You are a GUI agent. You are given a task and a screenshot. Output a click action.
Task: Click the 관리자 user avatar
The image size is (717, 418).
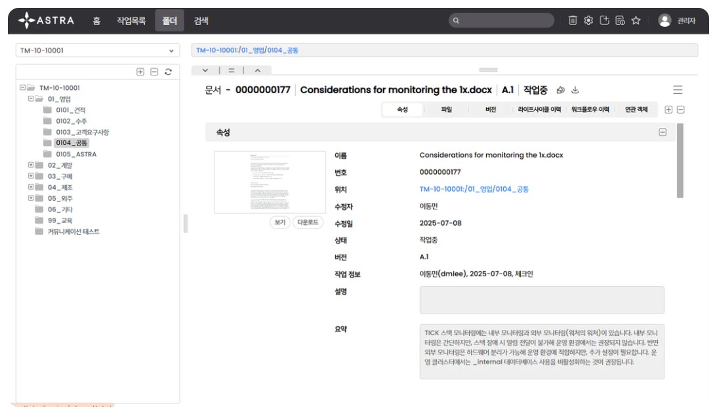tap(665, 20)
